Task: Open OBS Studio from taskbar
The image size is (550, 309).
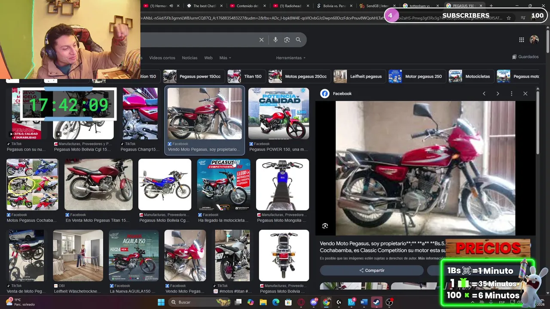Action: tap(389, 302)
